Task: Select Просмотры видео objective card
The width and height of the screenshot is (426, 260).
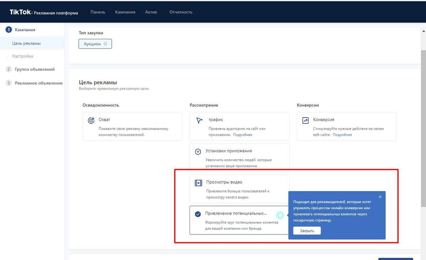Action: [x=240, y=189]
